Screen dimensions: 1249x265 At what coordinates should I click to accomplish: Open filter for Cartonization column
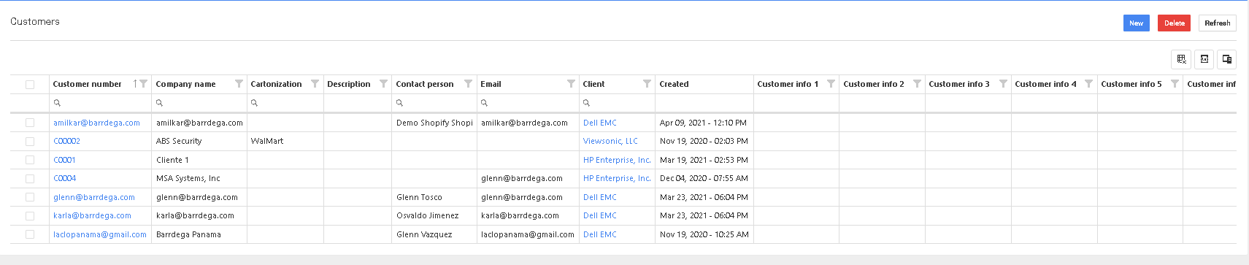tap(315, 84)
